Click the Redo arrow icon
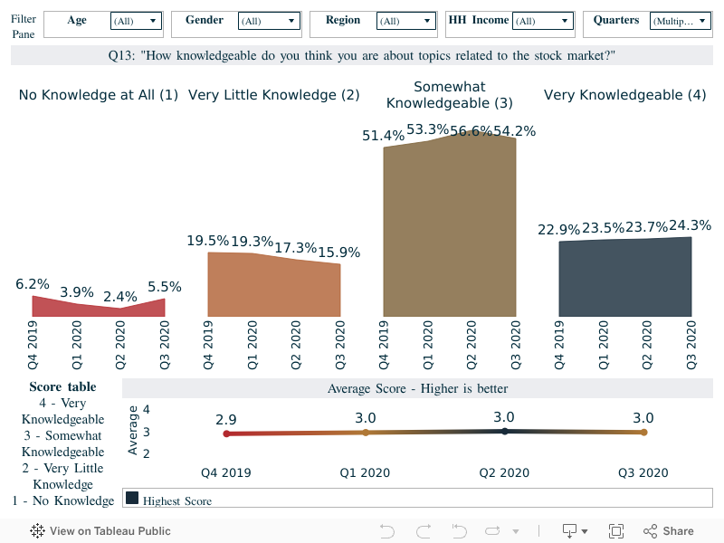The width and height of the screenshot is (724, 543). coord(423,531)
